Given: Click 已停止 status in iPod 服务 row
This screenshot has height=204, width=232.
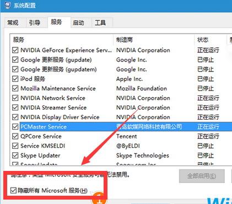Looking at the screenshot, I should 206,79.
